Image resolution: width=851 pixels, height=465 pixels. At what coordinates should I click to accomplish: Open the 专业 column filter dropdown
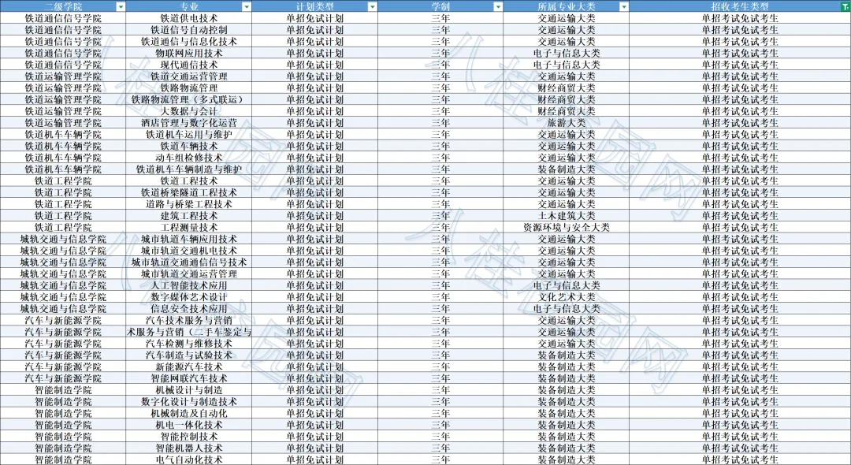click(x=247, y=6)
